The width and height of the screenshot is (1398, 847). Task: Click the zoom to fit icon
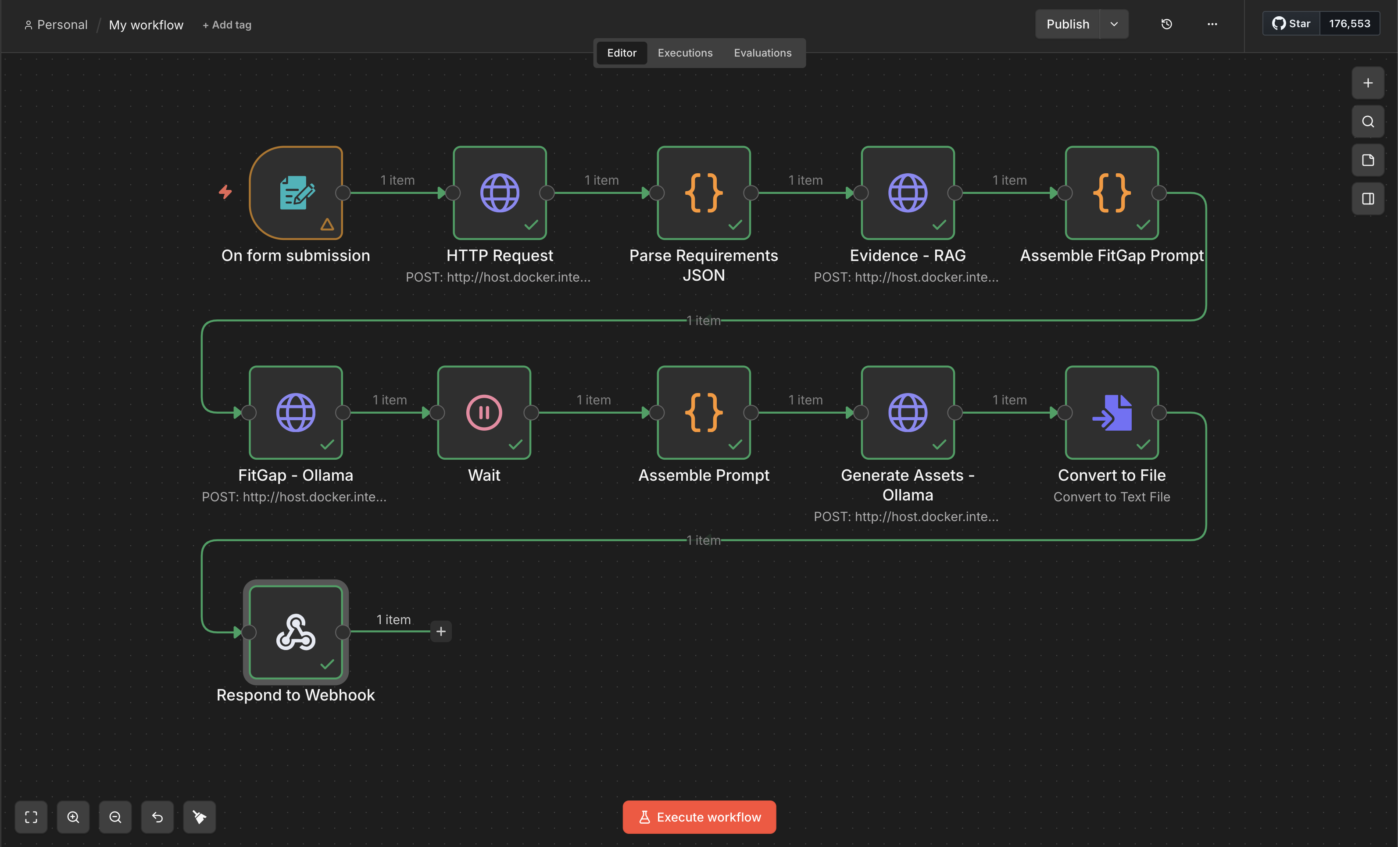31,817
